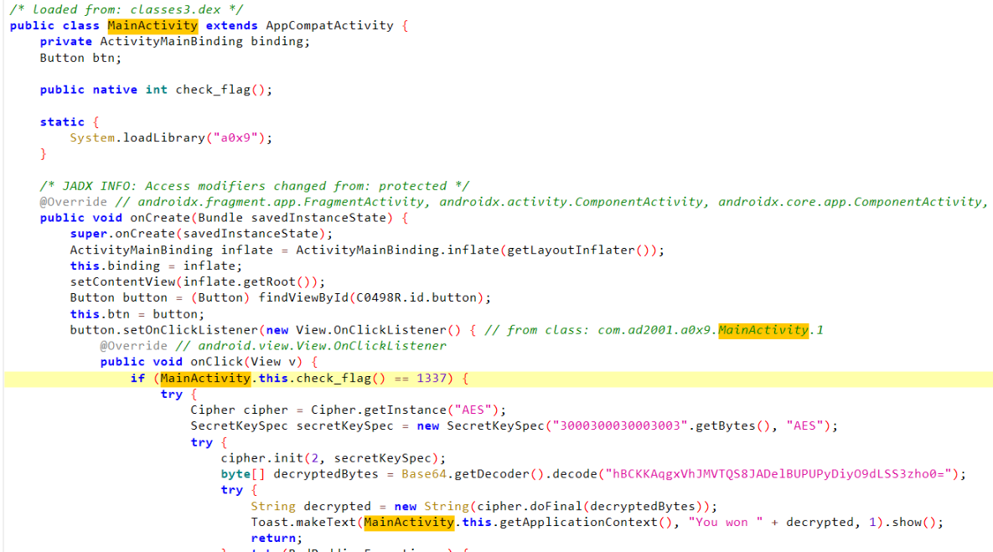Screen dimensions: 993x552
Task: Click MainActivity in the class declaration
Action: [153, 25]
